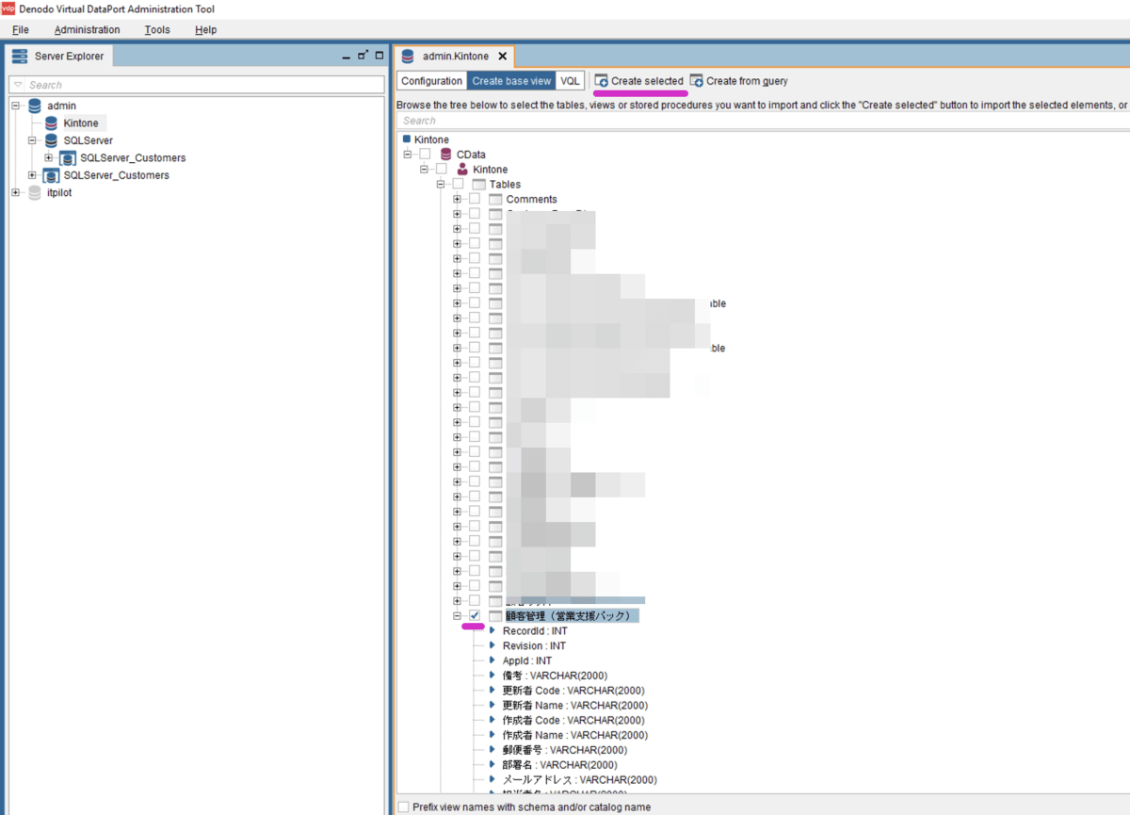Switch to the Configuration tab
Image resolution: width=1130 pixels, height=815 pixels.
click(x=432, y=81)
